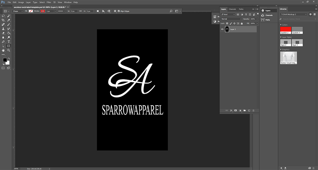318x170 pixels.
Task: Swap foreground and background colors
Action: point(9,58)
